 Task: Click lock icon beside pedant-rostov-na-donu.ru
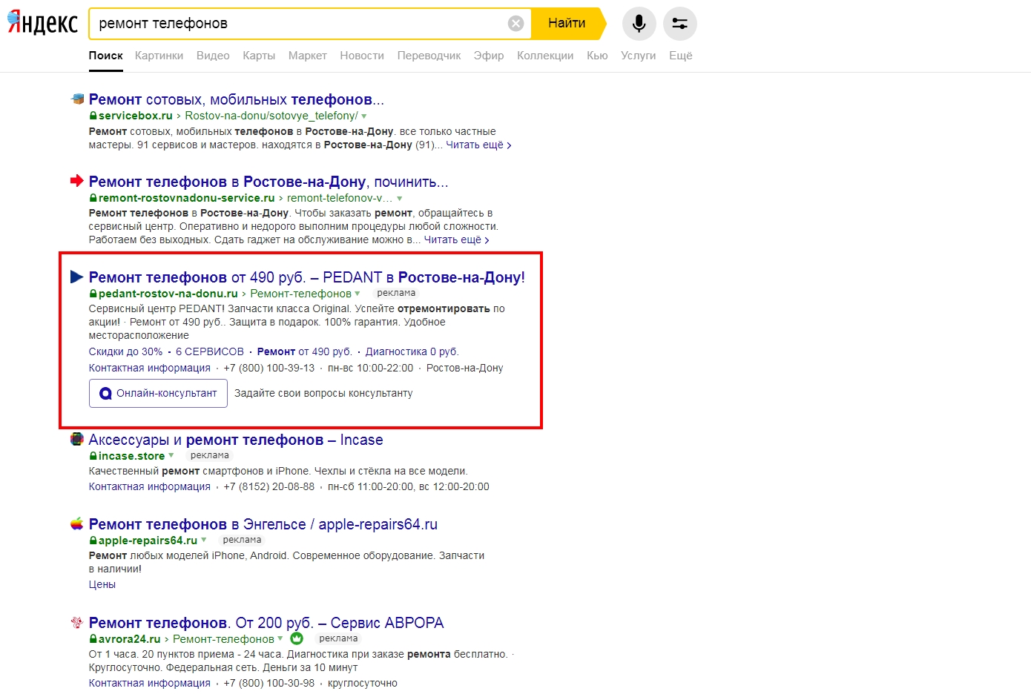coord(93,294)
